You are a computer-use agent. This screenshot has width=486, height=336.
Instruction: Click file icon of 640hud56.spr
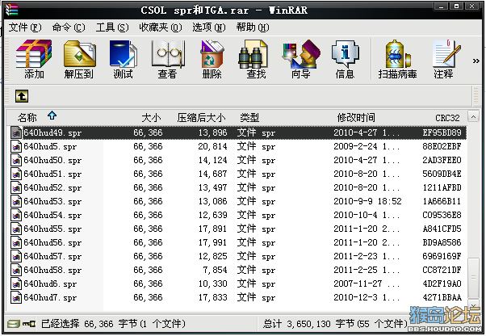16,242
